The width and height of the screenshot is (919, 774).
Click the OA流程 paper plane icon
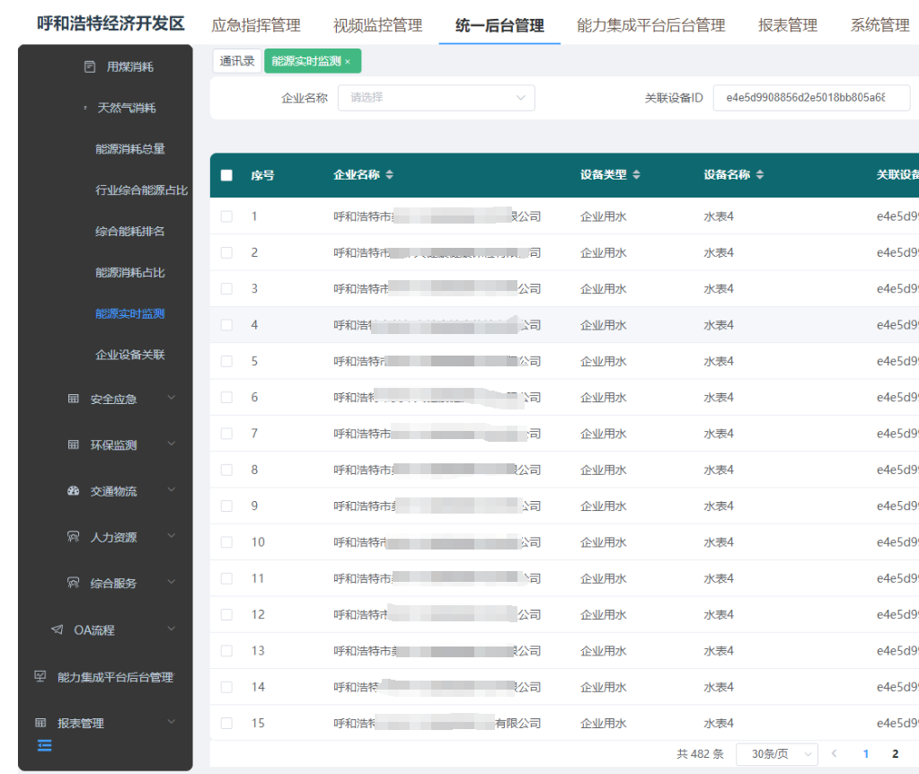point(57,630)
